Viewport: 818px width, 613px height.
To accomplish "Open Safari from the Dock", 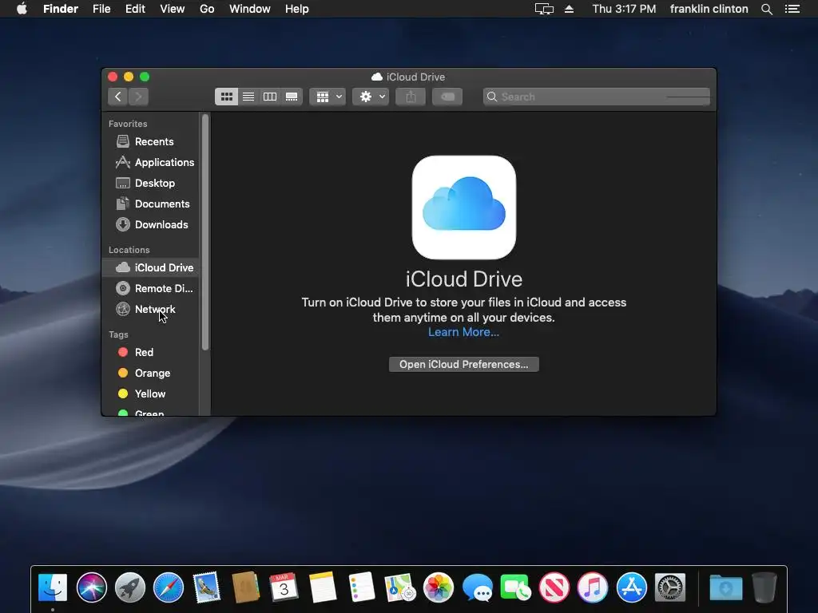I will (169, 587).
